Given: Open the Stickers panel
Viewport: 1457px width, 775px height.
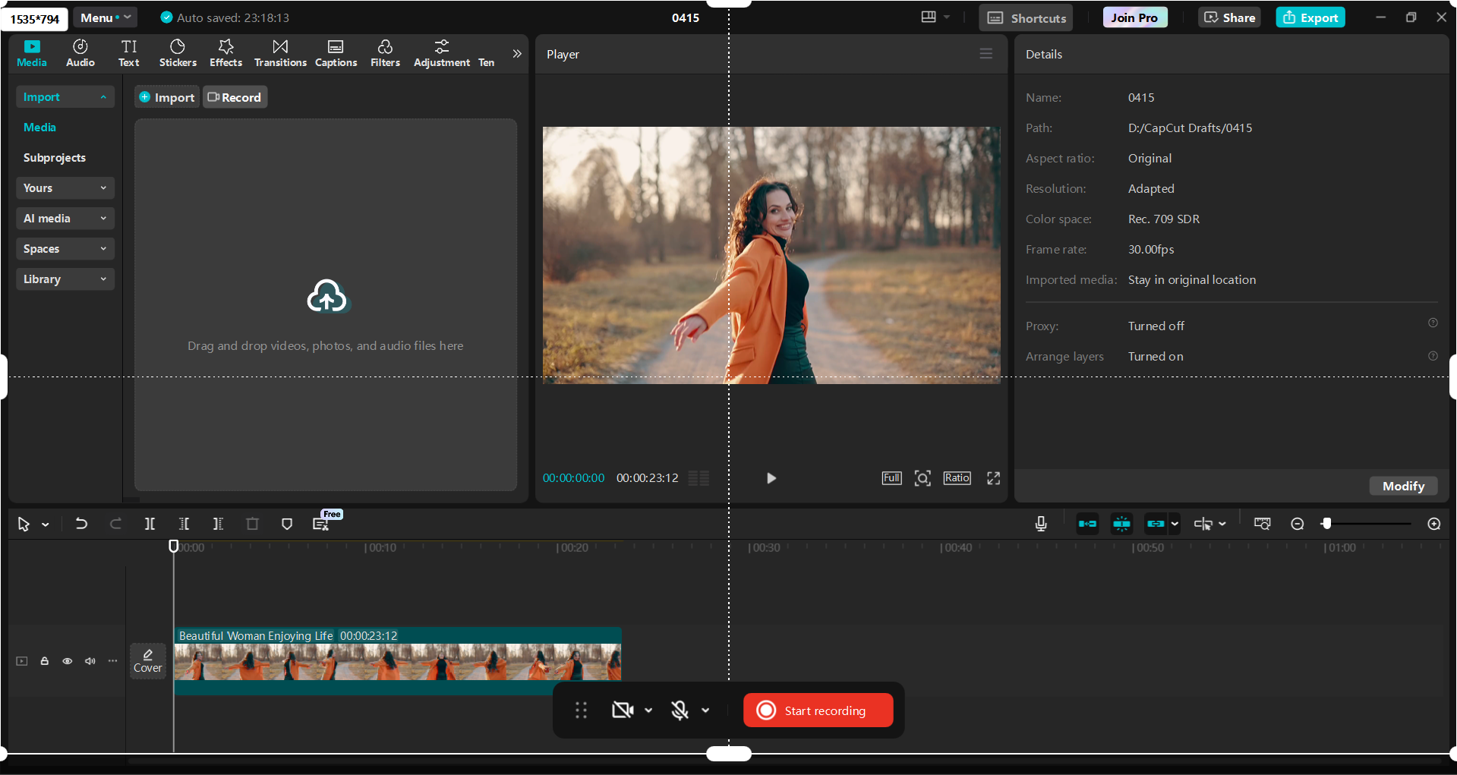Looking at the screenshot, I should (177, 52).
